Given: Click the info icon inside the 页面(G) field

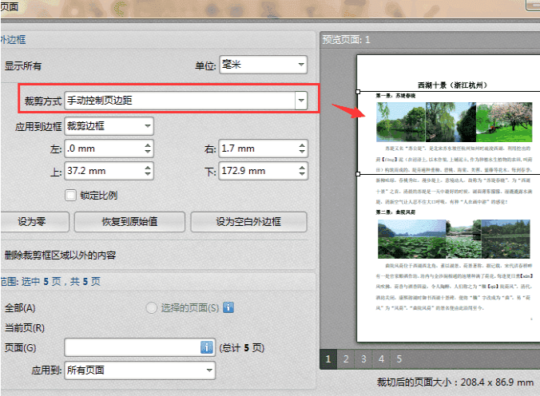Looking at the screenshot, I should pos(207,347).
